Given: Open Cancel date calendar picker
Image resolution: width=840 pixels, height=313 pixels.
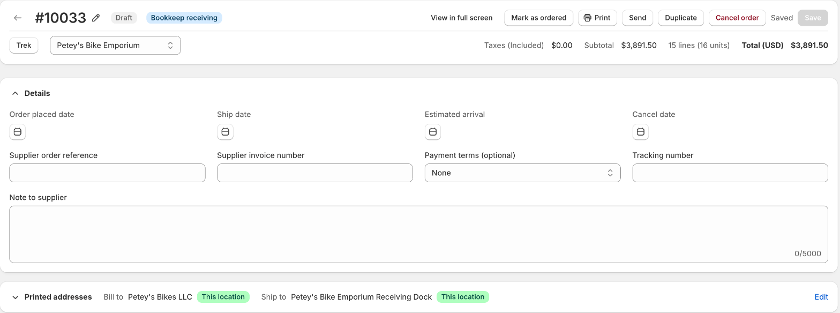Looking at the screenshot, I should [640, 132].
